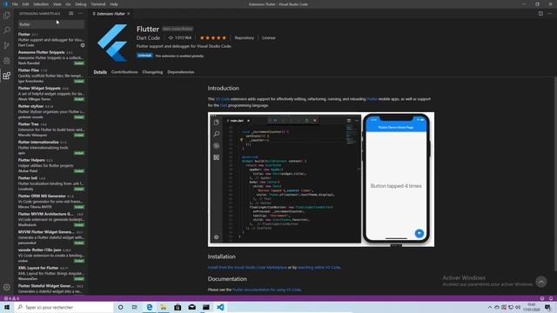
Task: Select Flutter Helpers in extensions list
Action: tap(51, 165)
